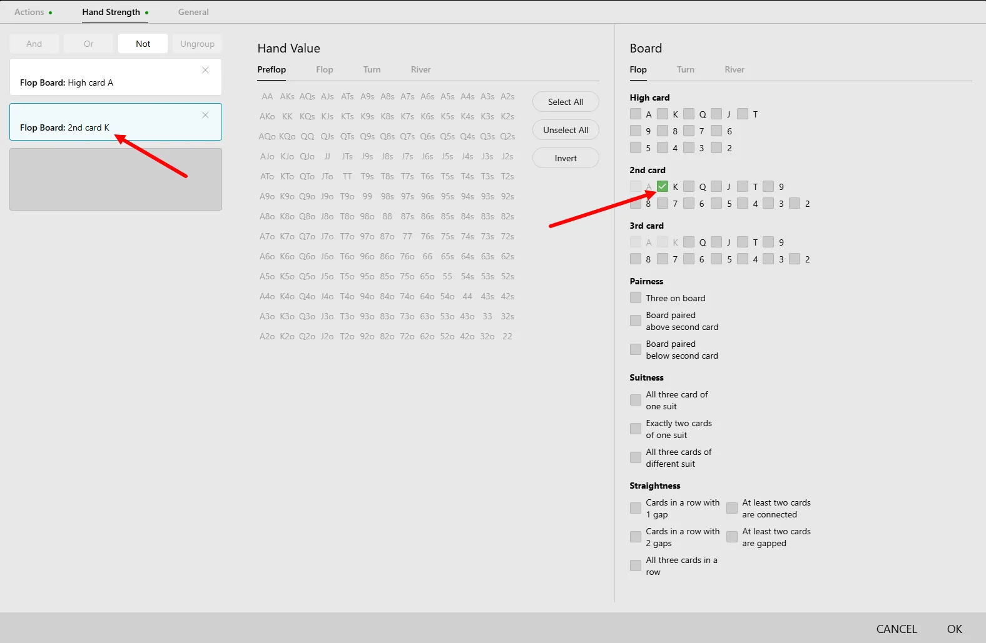Confirm with the OK button
Viewport: 986px width, 643px height.
click(954, 629)
